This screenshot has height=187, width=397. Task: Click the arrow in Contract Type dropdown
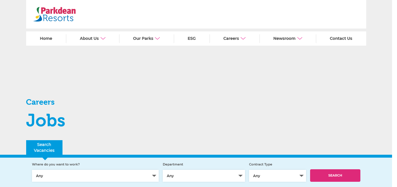[x=301, y=176]
